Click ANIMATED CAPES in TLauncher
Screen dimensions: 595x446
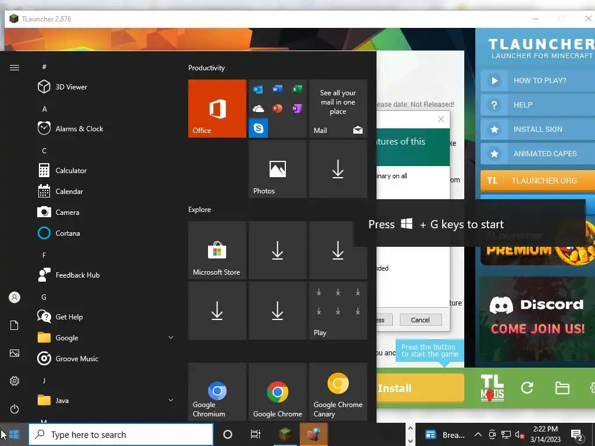tap(537, 153)
